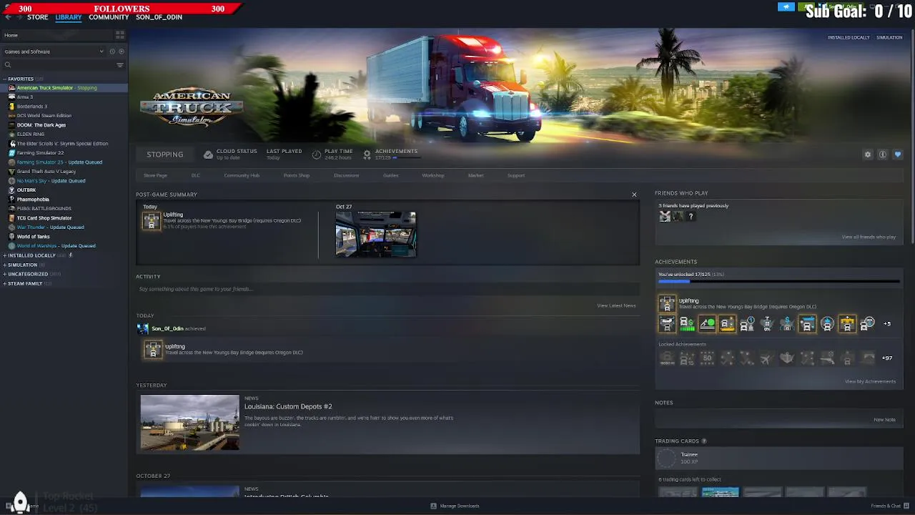Click View Latest News link

click(x=616, y=305)
